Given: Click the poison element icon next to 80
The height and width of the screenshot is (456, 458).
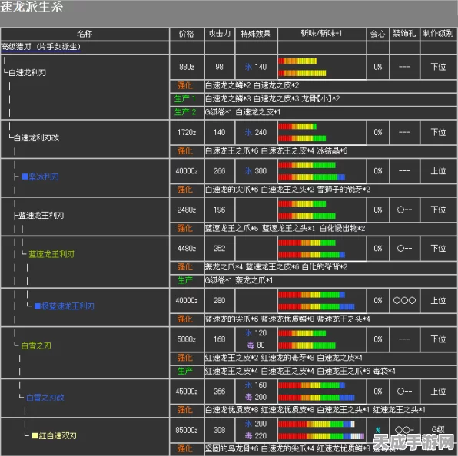Looking at the screenshot, I should coord(251,345).
